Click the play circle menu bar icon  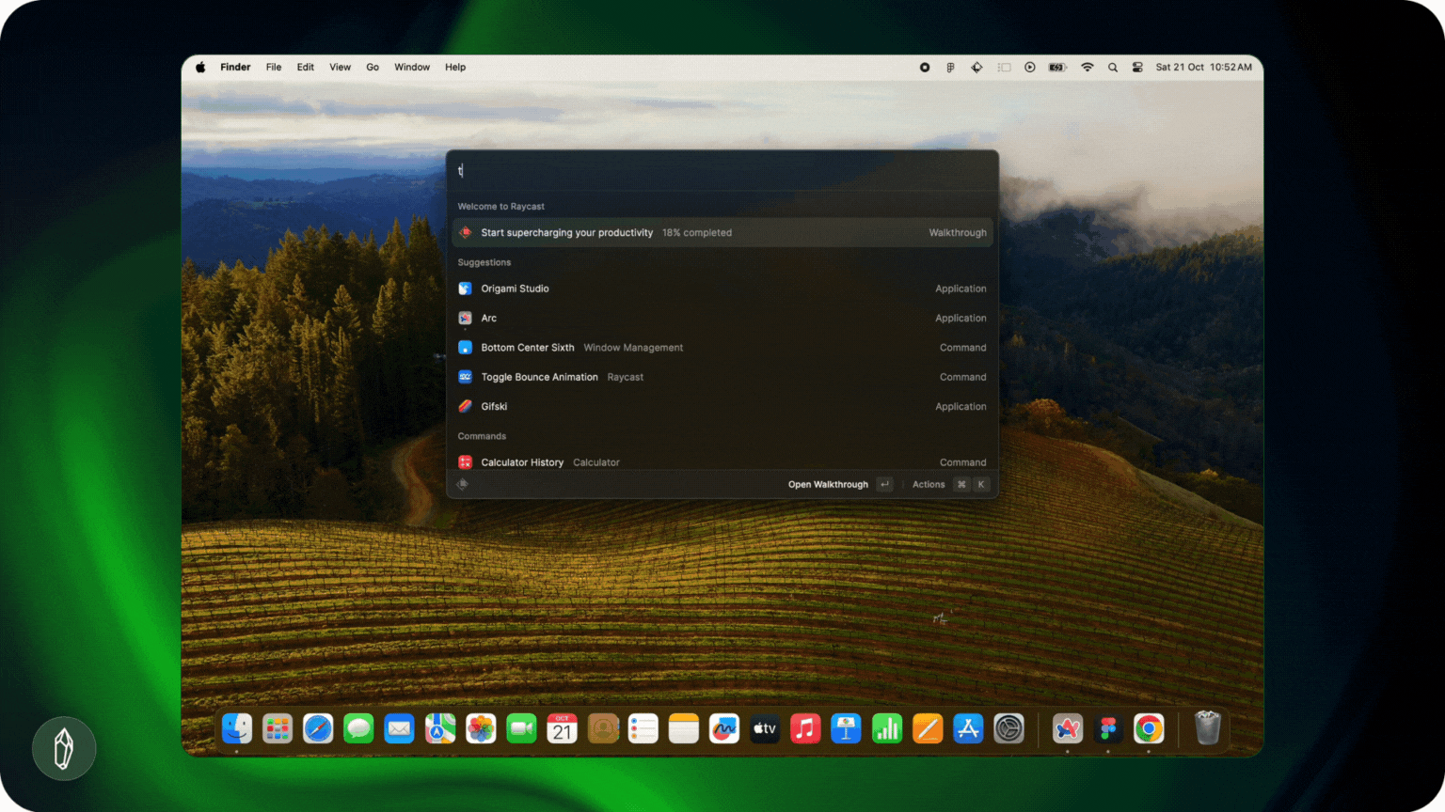pos(1030,68)
